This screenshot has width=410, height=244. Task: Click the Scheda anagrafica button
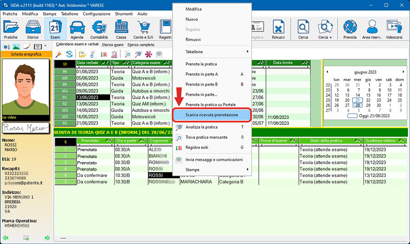[26, 54]
